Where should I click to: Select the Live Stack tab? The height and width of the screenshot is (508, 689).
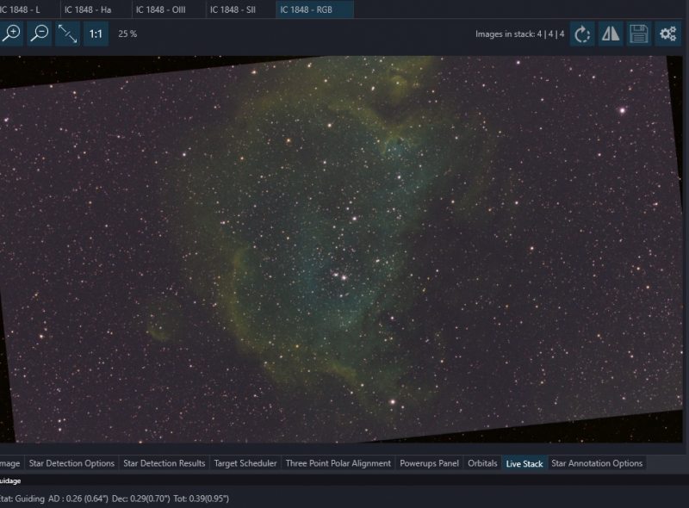[x=525, y=463]
